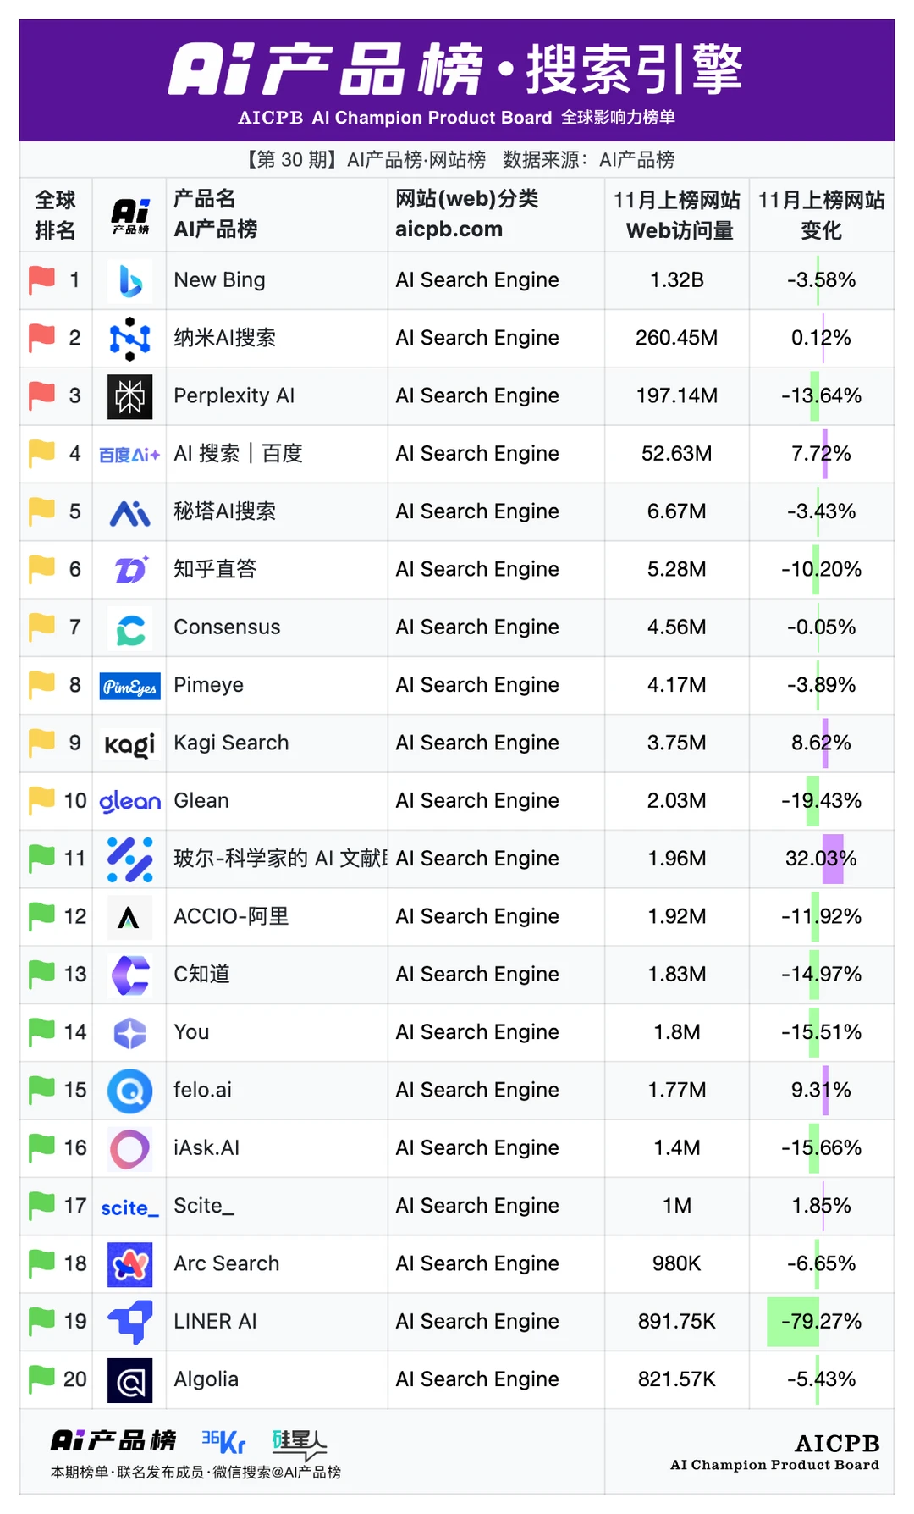Click the 纳米AI搜索 logo icon

tap(130, 339)
